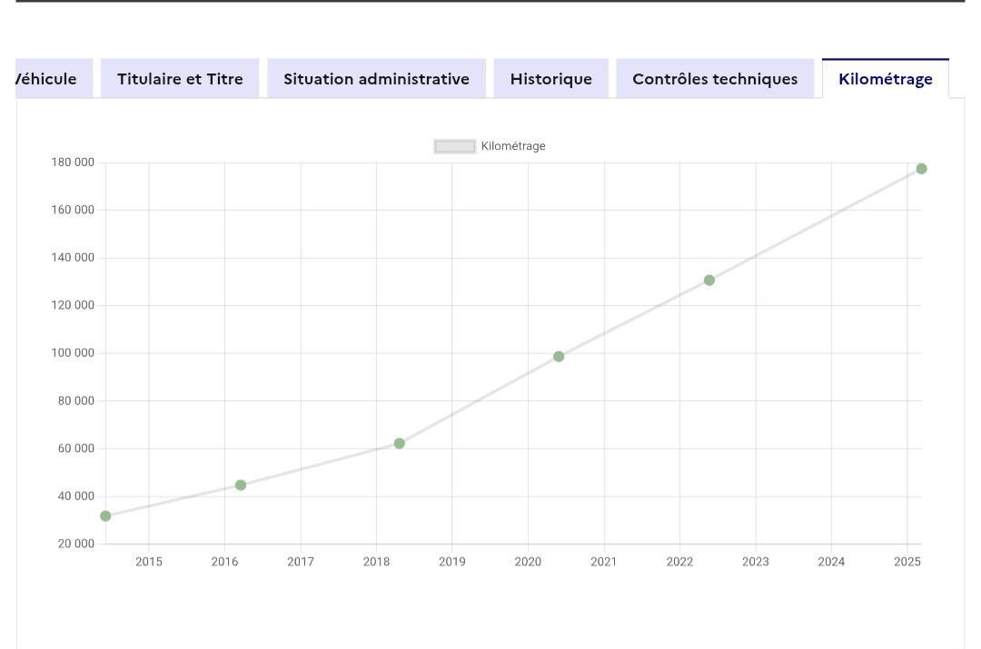Click the grey Kilométrage legend swatch
The image size is (981, 649).
[x=455, y=146]
